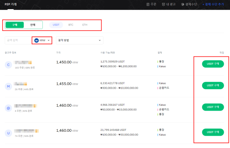Viewport: 230px width, 148px height.
Task: Focus the 금액 입력 amount field
Action: pyautogui.click(x=18, y=40)
